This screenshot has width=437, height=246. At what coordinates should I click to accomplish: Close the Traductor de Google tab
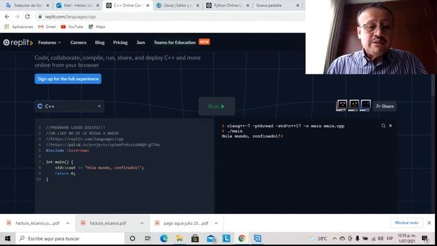48,5
